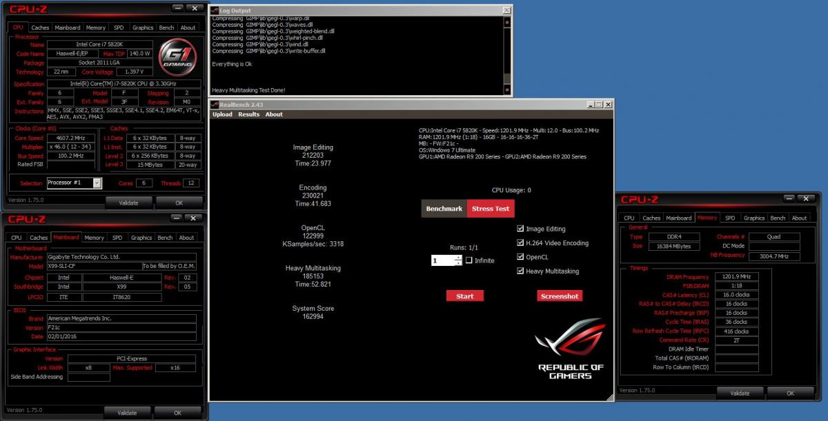The height and width of the screenshot is (421, 828).
Task: Select the Benchmark mode button
Action: (444, 208)
